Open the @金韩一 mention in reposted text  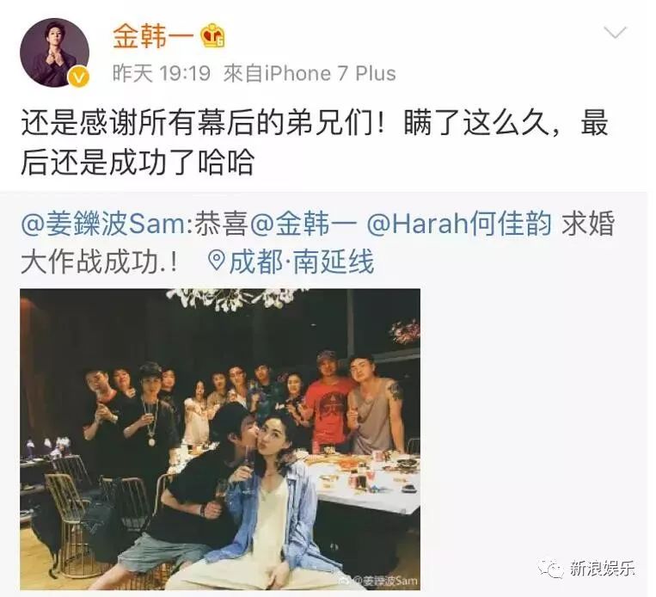(x=303, y=224)
